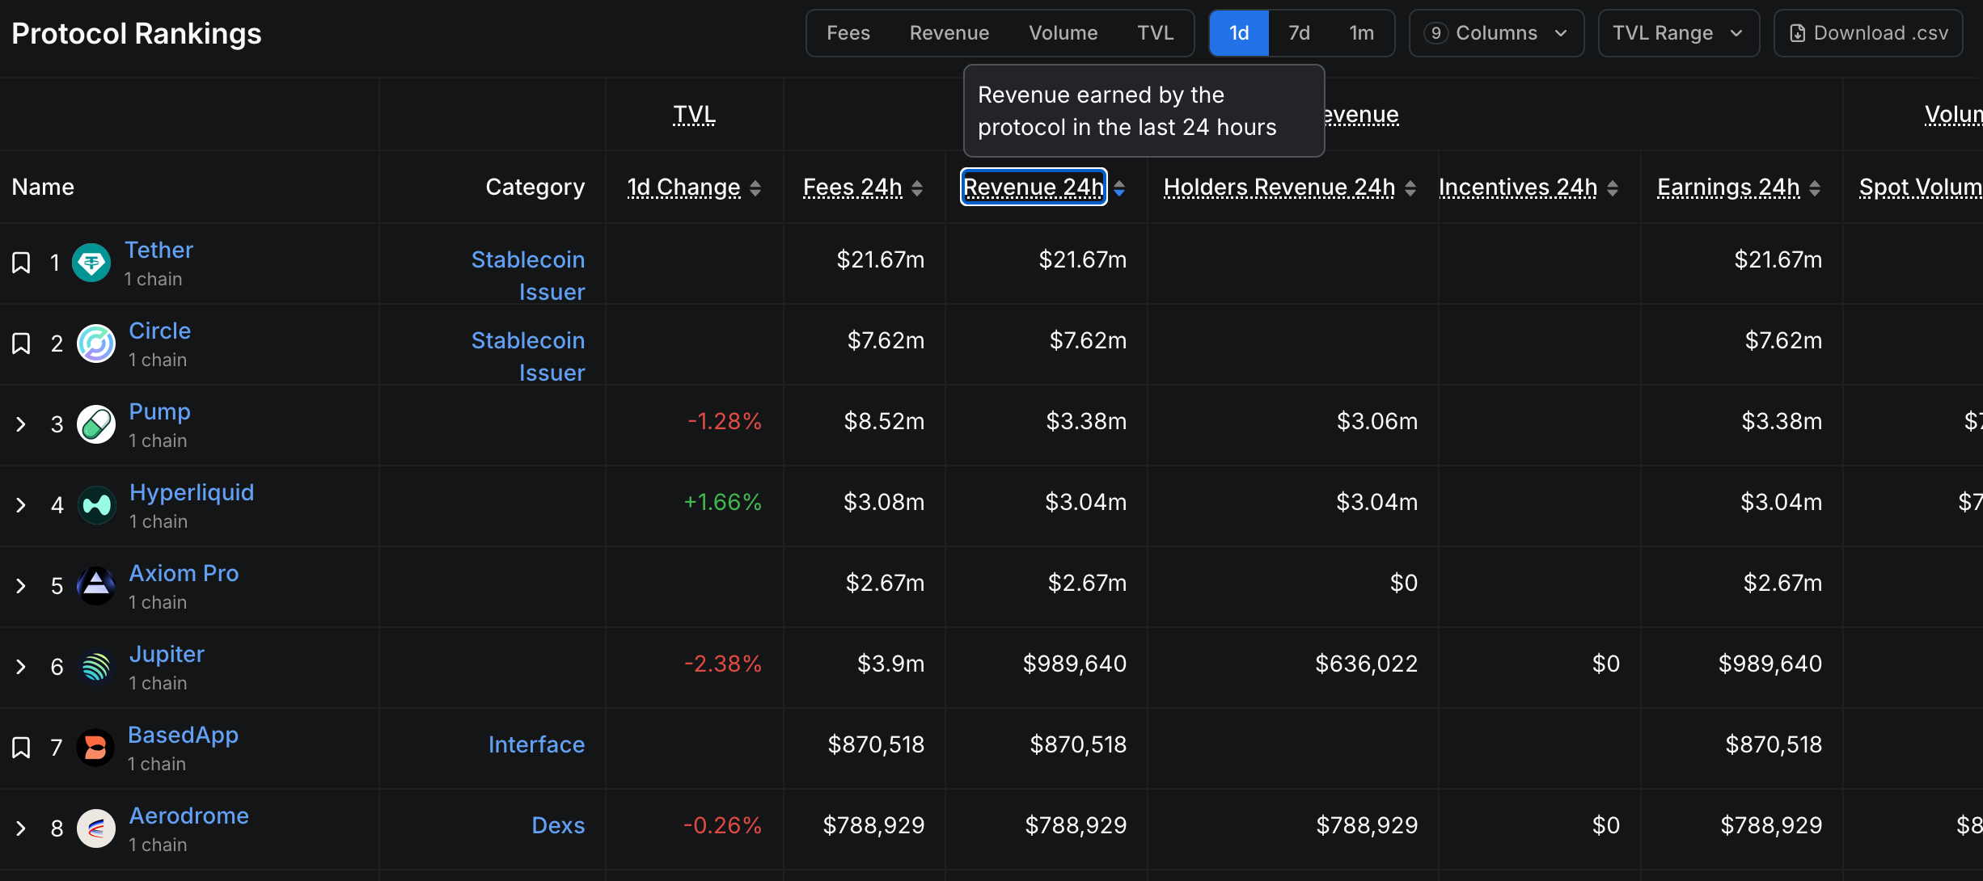
Task: Click Tether's $21.67m earnings value
Action: (1778, 259)
